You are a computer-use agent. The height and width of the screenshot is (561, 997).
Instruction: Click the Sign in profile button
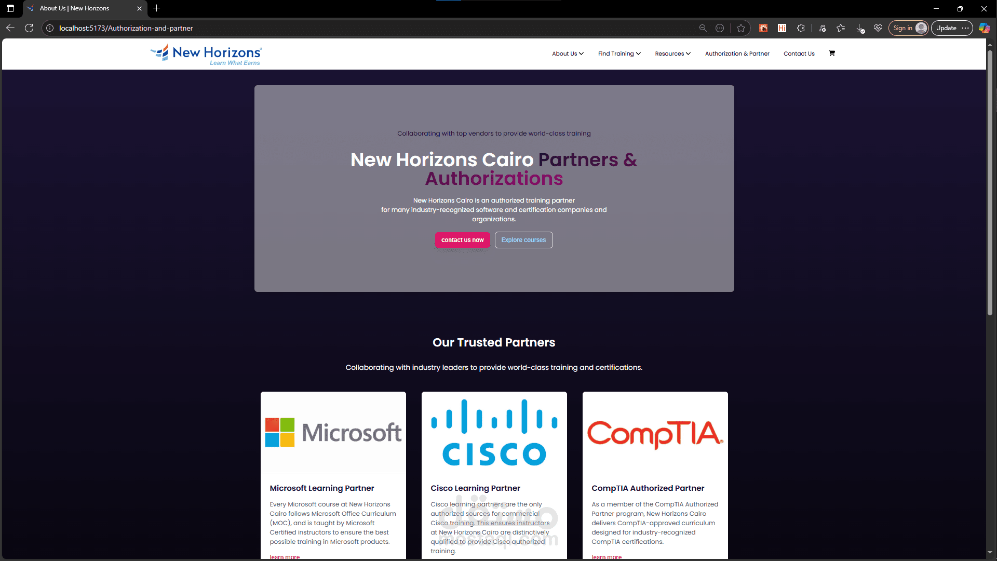(x=909, y=28)
